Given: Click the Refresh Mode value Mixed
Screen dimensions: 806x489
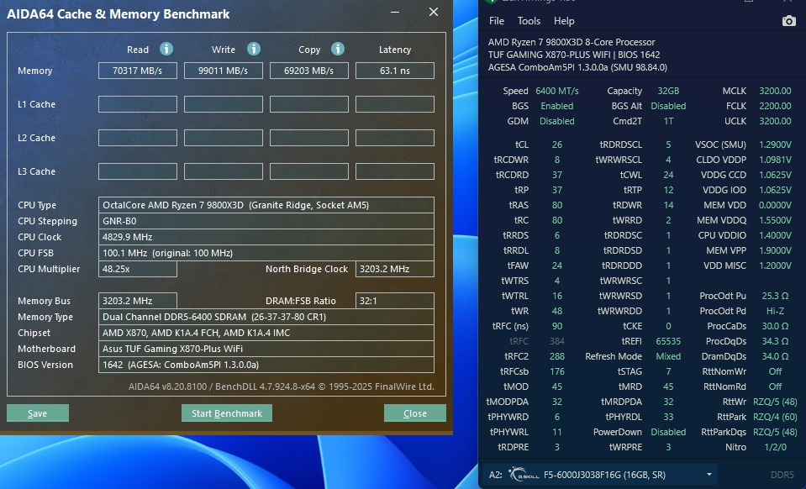Looking at the screenshot, I should coord(668,356).
